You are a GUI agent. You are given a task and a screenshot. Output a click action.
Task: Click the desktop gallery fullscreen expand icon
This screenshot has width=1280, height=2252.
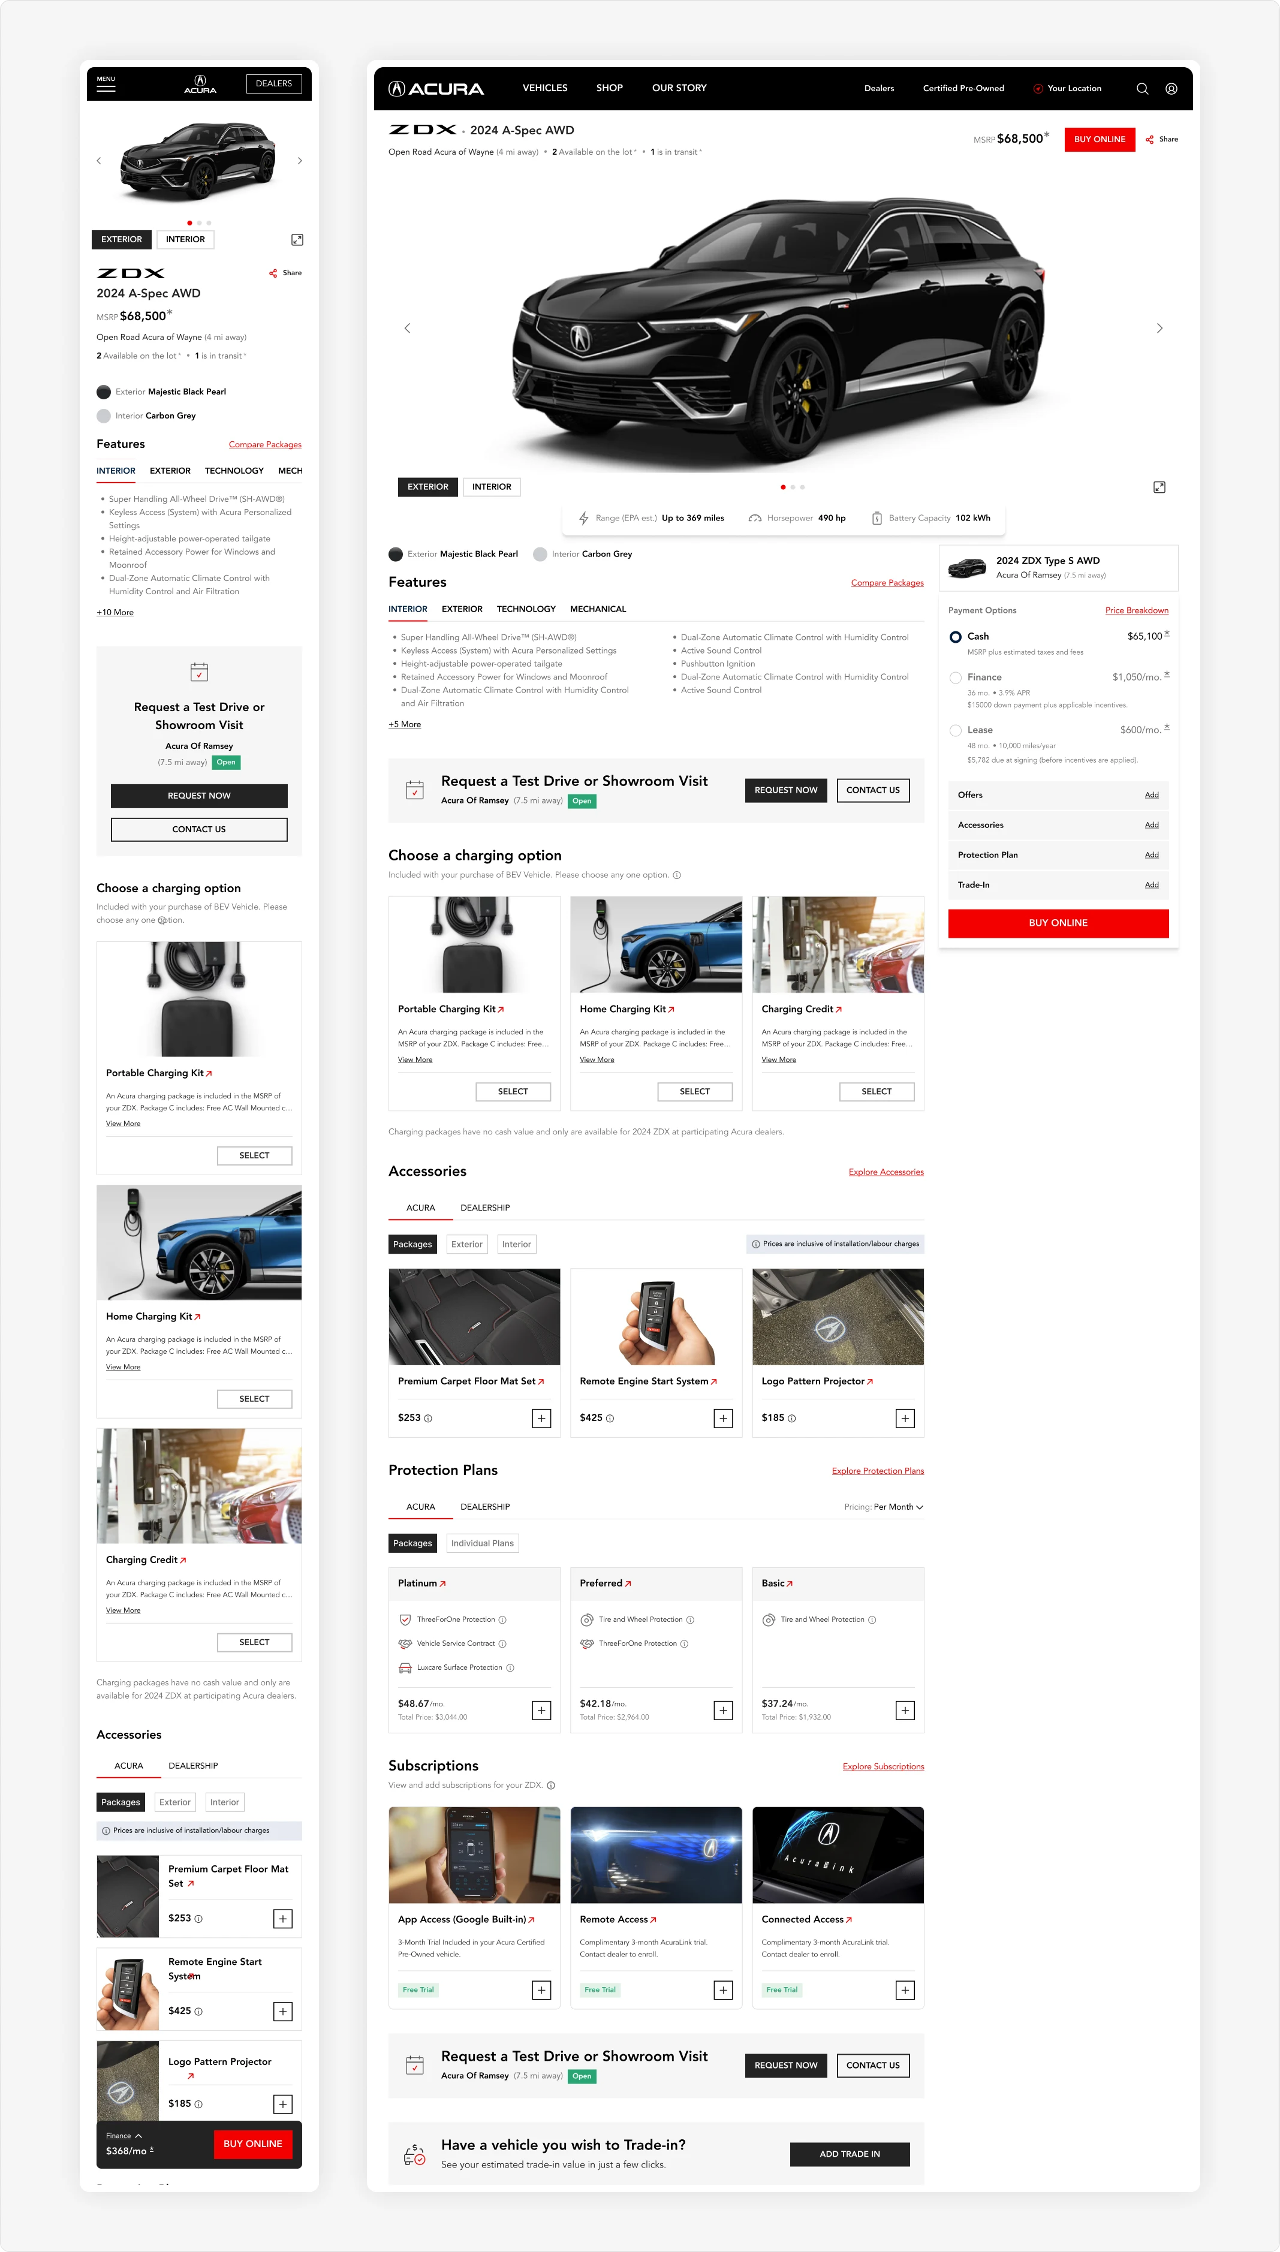tap(1159, 487)
